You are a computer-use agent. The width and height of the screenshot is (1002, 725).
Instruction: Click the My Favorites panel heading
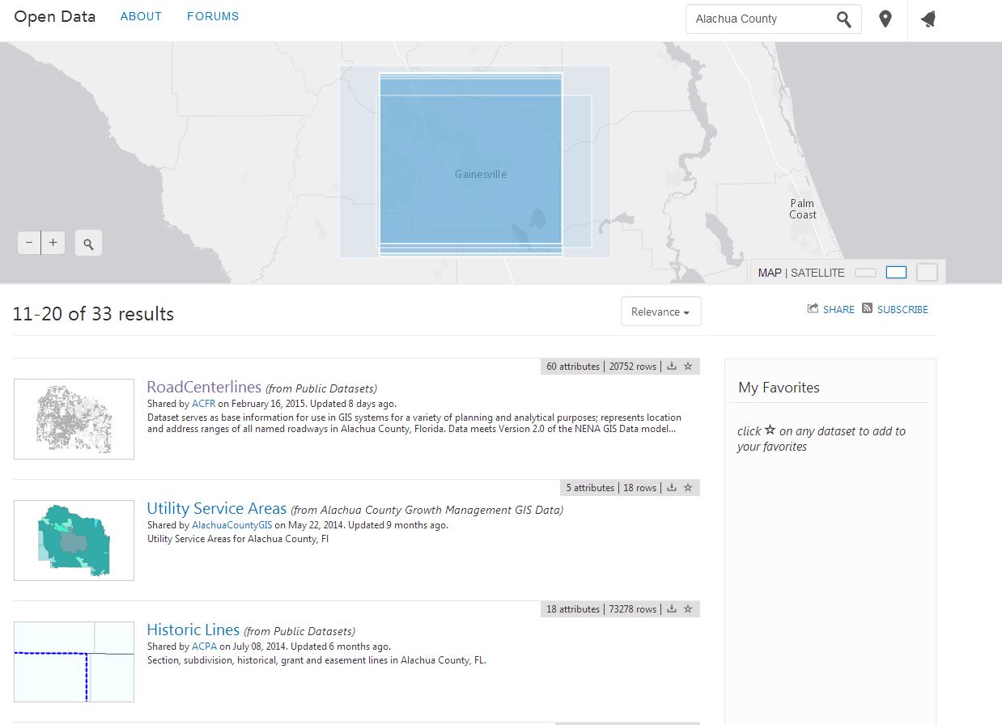(779, 388)
